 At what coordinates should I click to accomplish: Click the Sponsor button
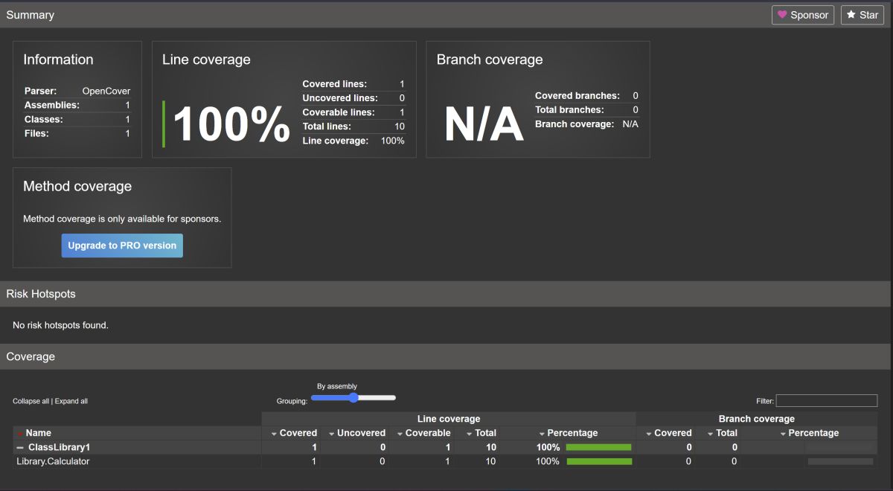coord(803,15)
